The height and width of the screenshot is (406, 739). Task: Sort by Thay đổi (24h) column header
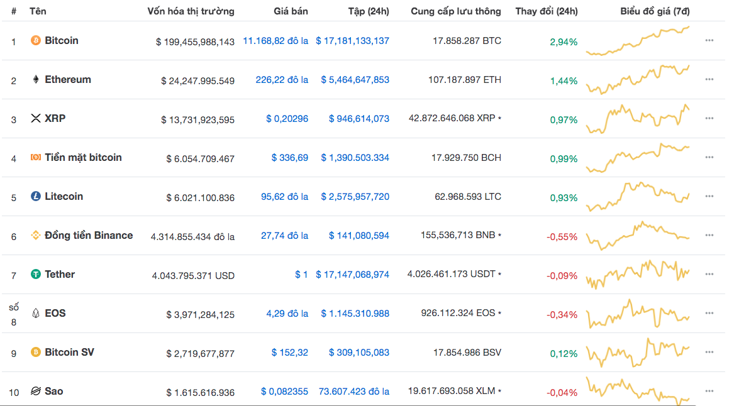(546, 11)
